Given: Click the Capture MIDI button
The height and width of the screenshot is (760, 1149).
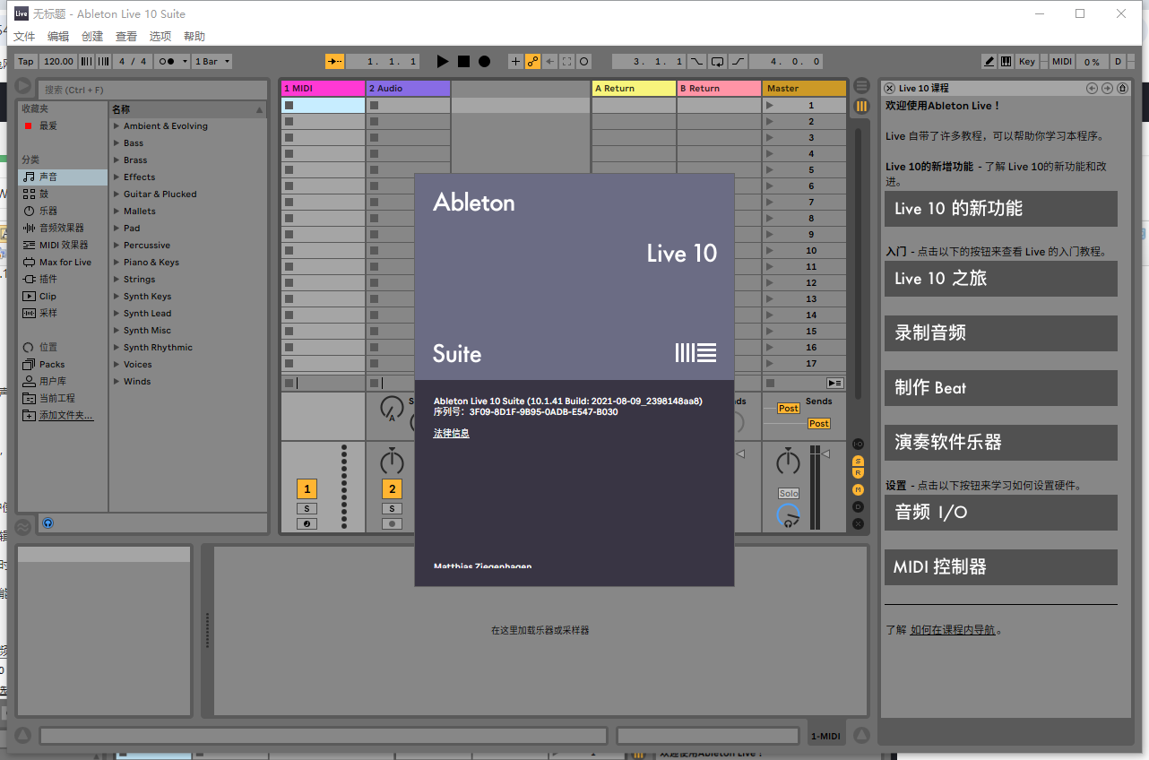Looking at the screenshot, I should click(566, 62).
